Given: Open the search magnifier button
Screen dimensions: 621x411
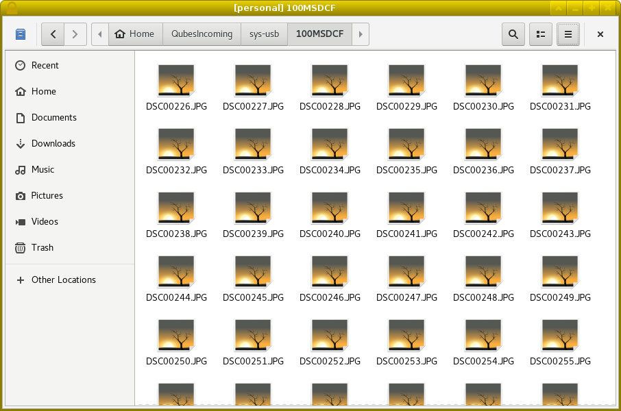Looking at the screenshot, I should point(513,34).
